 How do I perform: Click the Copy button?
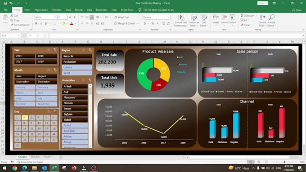point(15,20)
